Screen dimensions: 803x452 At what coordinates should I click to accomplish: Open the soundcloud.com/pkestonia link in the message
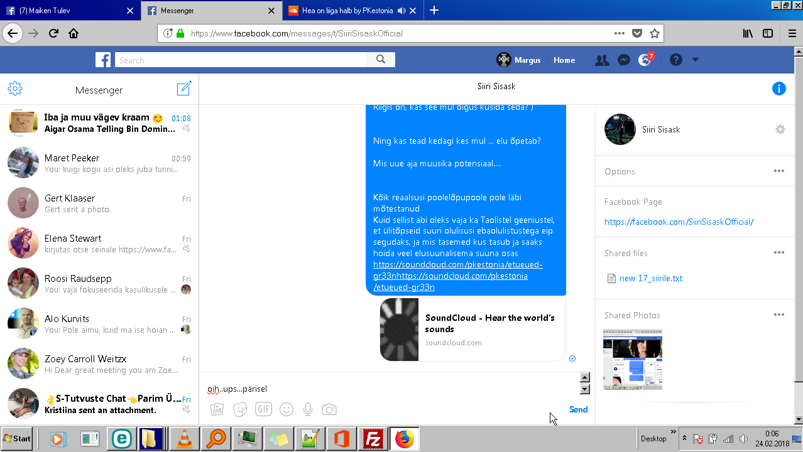pos(458,276)
